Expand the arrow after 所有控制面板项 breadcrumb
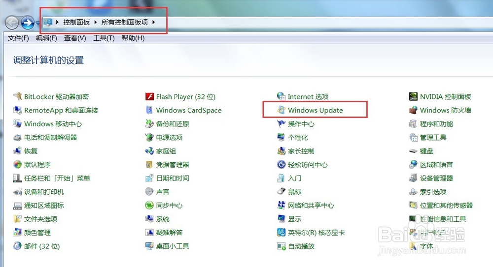Viewport: 493px width, 267px height. tap(153, 22)
